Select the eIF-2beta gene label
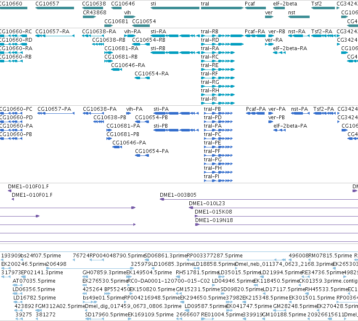Image resolution: width=358 pixels, height=321 pixels. point(285,4)
